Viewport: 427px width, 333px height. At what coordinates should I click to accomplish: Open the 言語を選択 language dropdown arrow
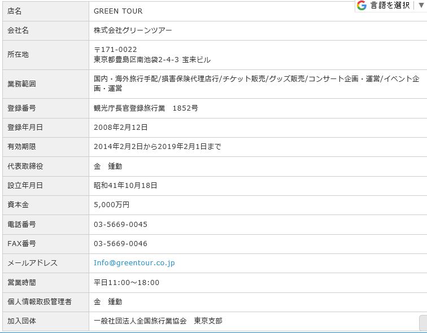(421, 6)
